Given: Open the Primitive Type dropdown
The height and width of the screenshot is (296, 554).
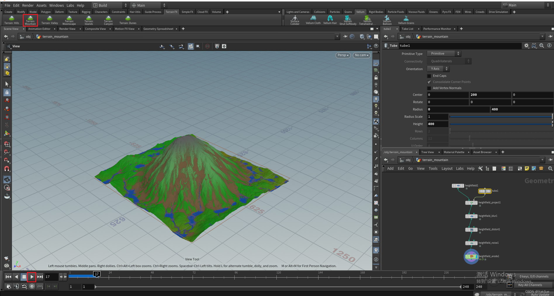Looking at the screenshot, I should [x=444, y=53].
